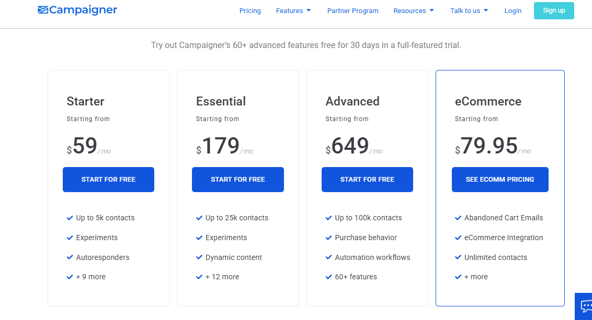Click checkmark icon beside Purchase behavior
This screenshot has width=592, height=320.
(x=328, y=238)
